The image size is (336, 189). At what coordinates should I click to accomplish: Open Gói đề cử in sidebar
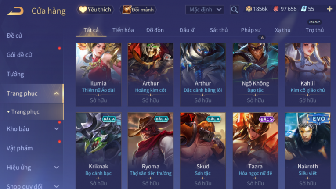19,55
